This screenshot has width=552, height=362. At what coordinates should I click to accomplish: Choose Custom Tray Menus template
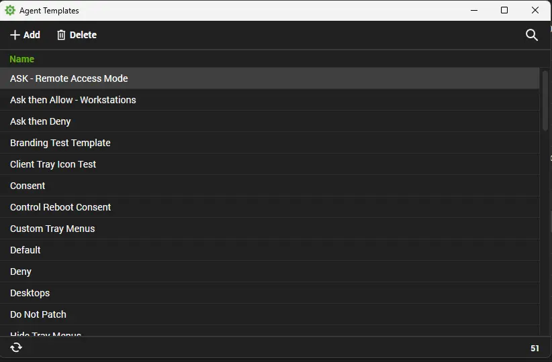(x=269, y=229)
